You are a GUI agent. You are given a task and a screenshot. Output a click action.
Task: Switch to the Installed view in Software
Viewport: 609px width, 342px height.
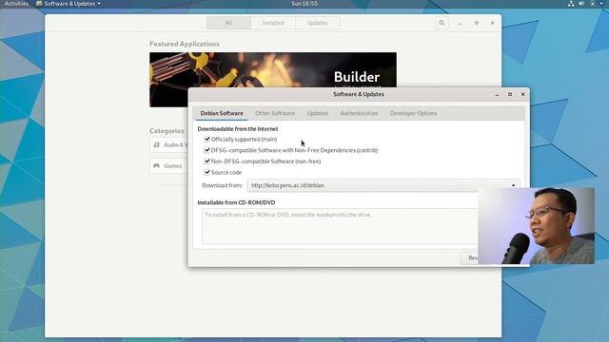coord(273,23)
